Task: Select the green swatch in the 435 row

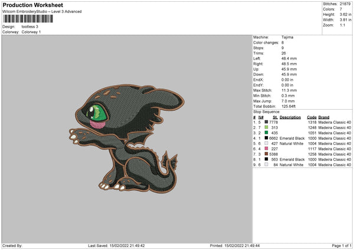Action: 266,133
